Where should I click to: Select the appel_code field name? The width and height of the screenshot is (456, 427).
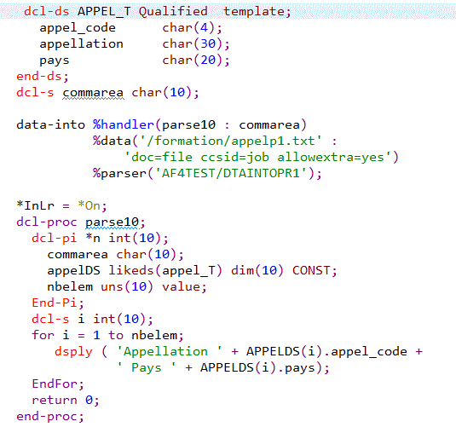click(78, 28)
